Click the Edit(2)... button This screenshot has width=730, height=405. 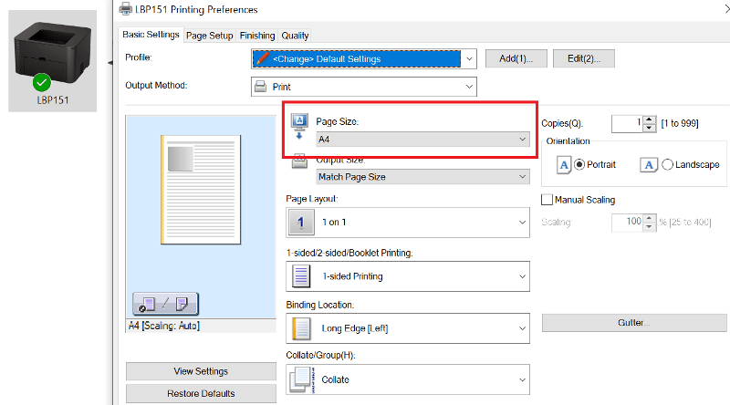point(584,58)
